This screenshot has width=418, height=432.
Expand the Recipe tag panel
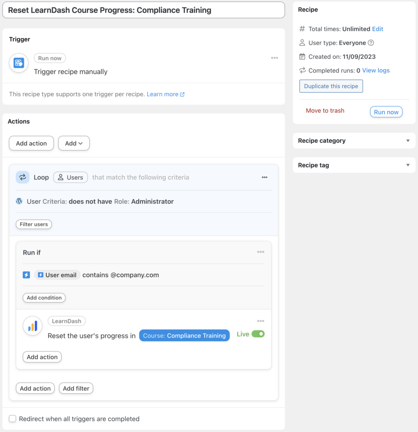point(407,165)
